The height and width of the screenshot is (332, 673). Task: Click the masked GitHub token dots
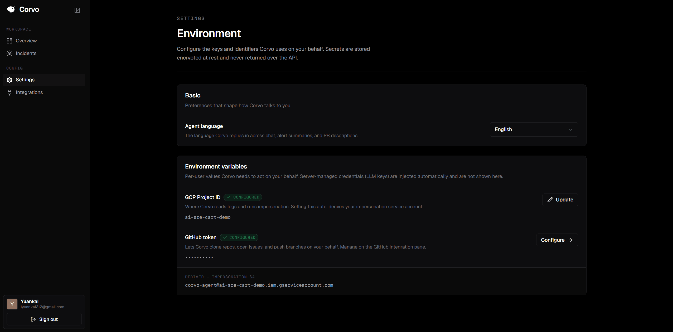pos(199,257)
